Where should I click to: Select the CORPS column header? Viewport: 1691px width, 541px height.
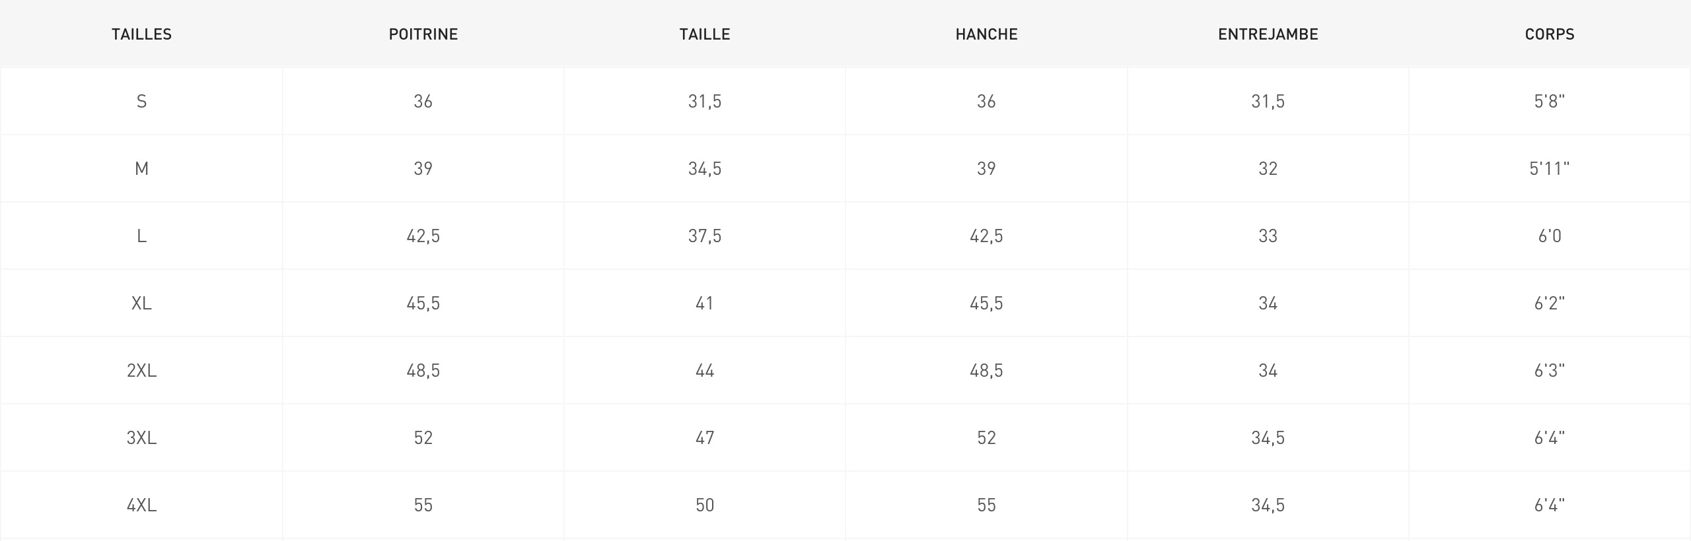[x=1550, y=34]
